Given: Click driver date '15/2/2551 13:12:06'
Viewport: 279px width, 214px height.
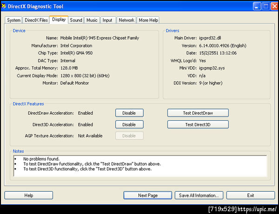Looking at the screenshot, I should point(218,53).
